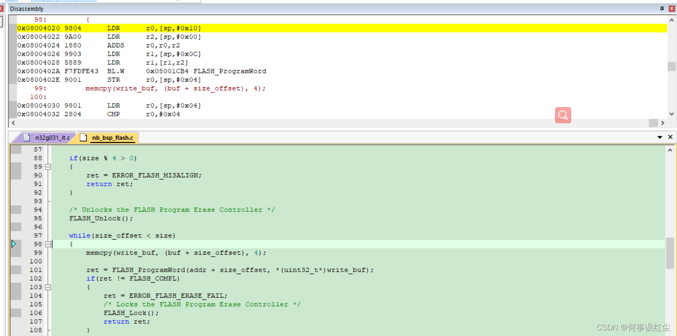Pin the Disassembly panel
The height and width of the screenshot is (336, 677).
pyautogui.click(x=662, y=9)
